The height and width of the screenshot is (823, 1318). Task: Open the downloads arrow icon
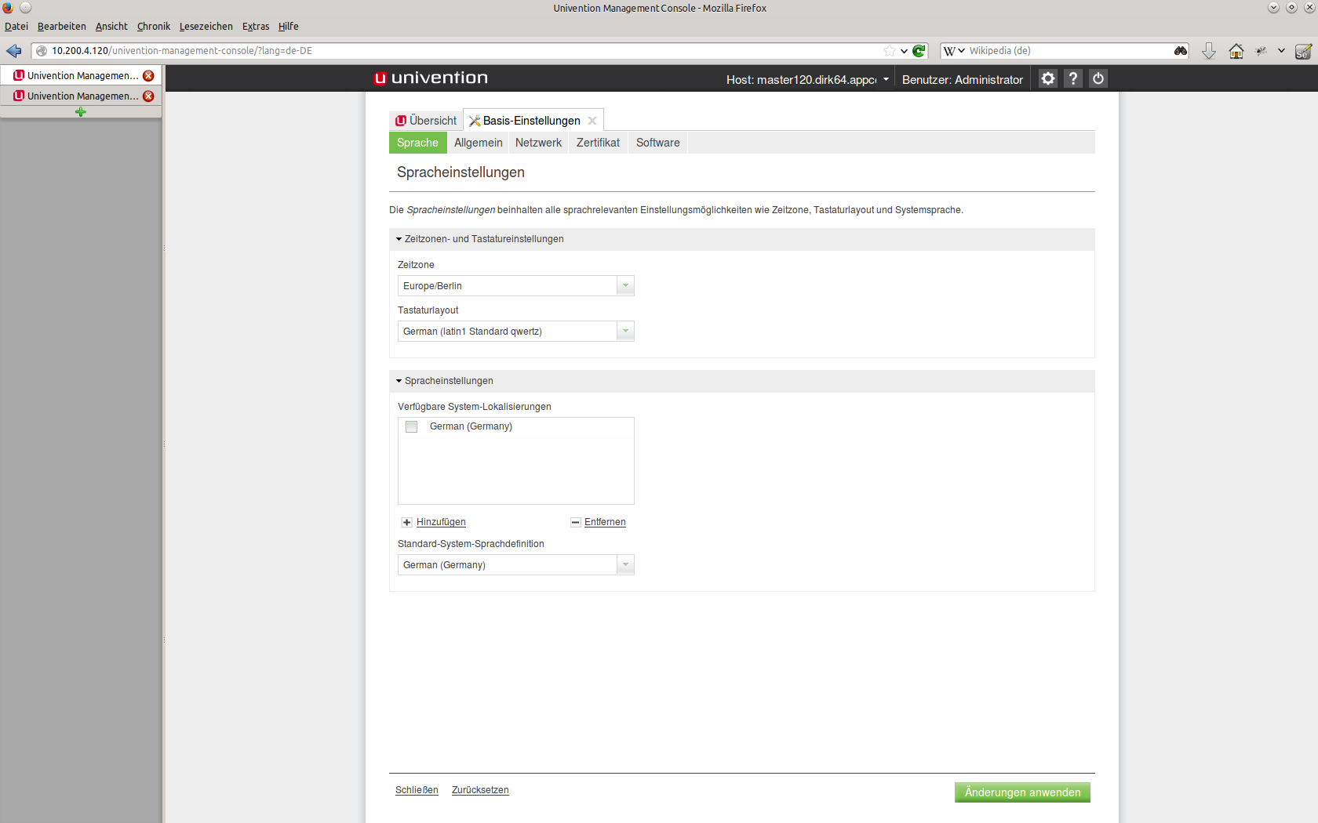(1208, 51)
